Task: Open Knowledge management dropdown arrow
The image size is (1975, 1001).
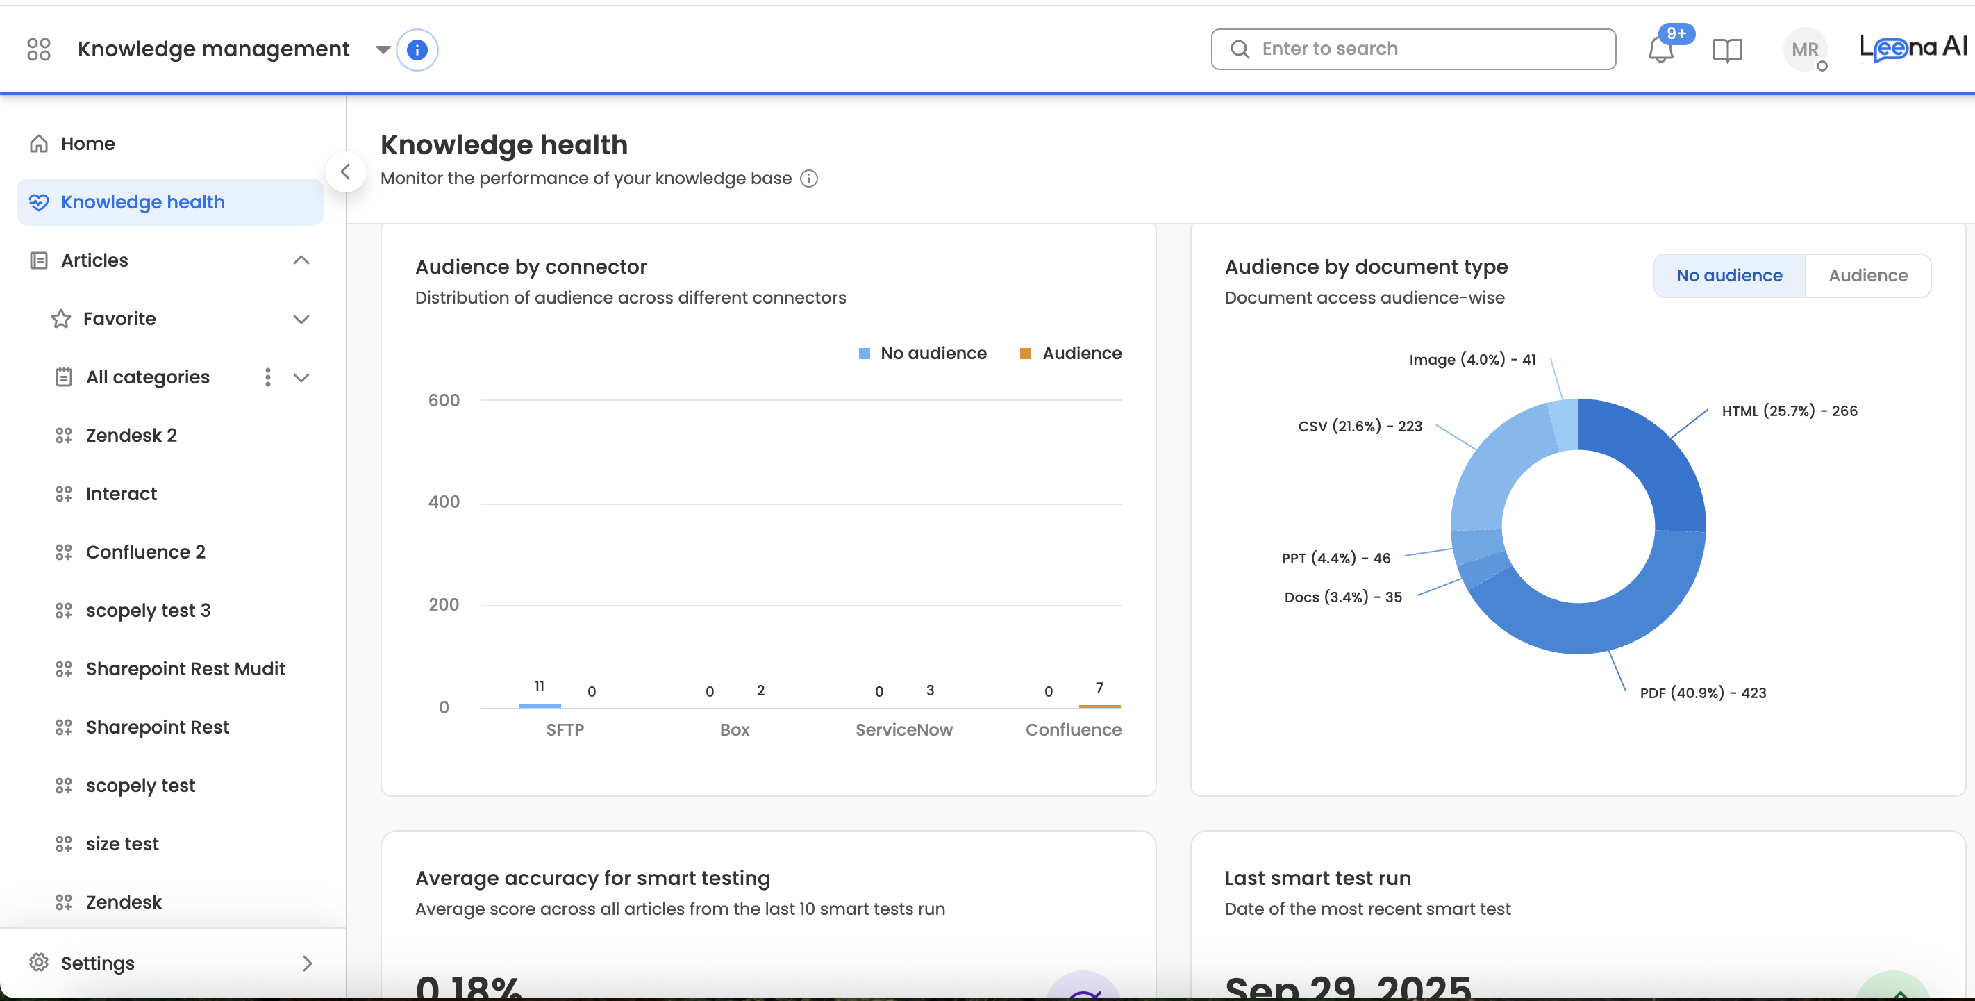Action: [x=383, y=50]
